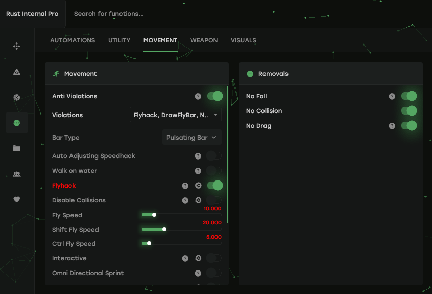Switch to the AUTOMATIONS tab
432x294 pixels.
click(x=73, y=40)
